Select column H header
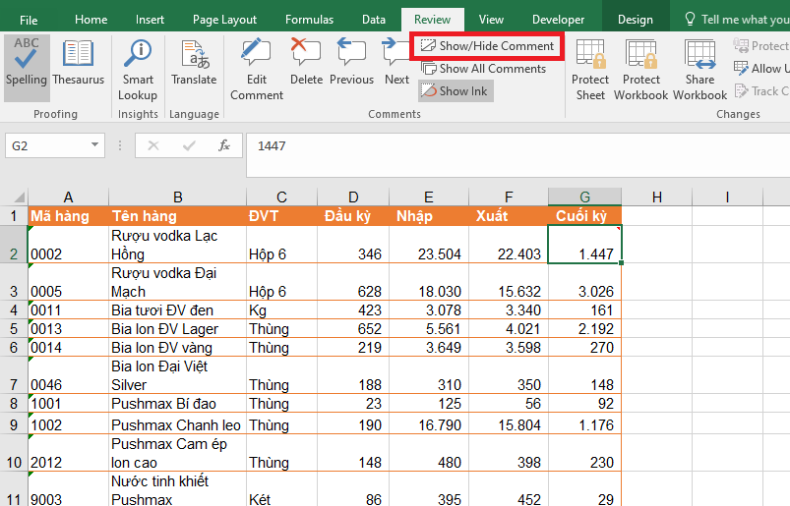Image resolution: width=790 pixels, height=506 pixels. [x=657, y=197]
